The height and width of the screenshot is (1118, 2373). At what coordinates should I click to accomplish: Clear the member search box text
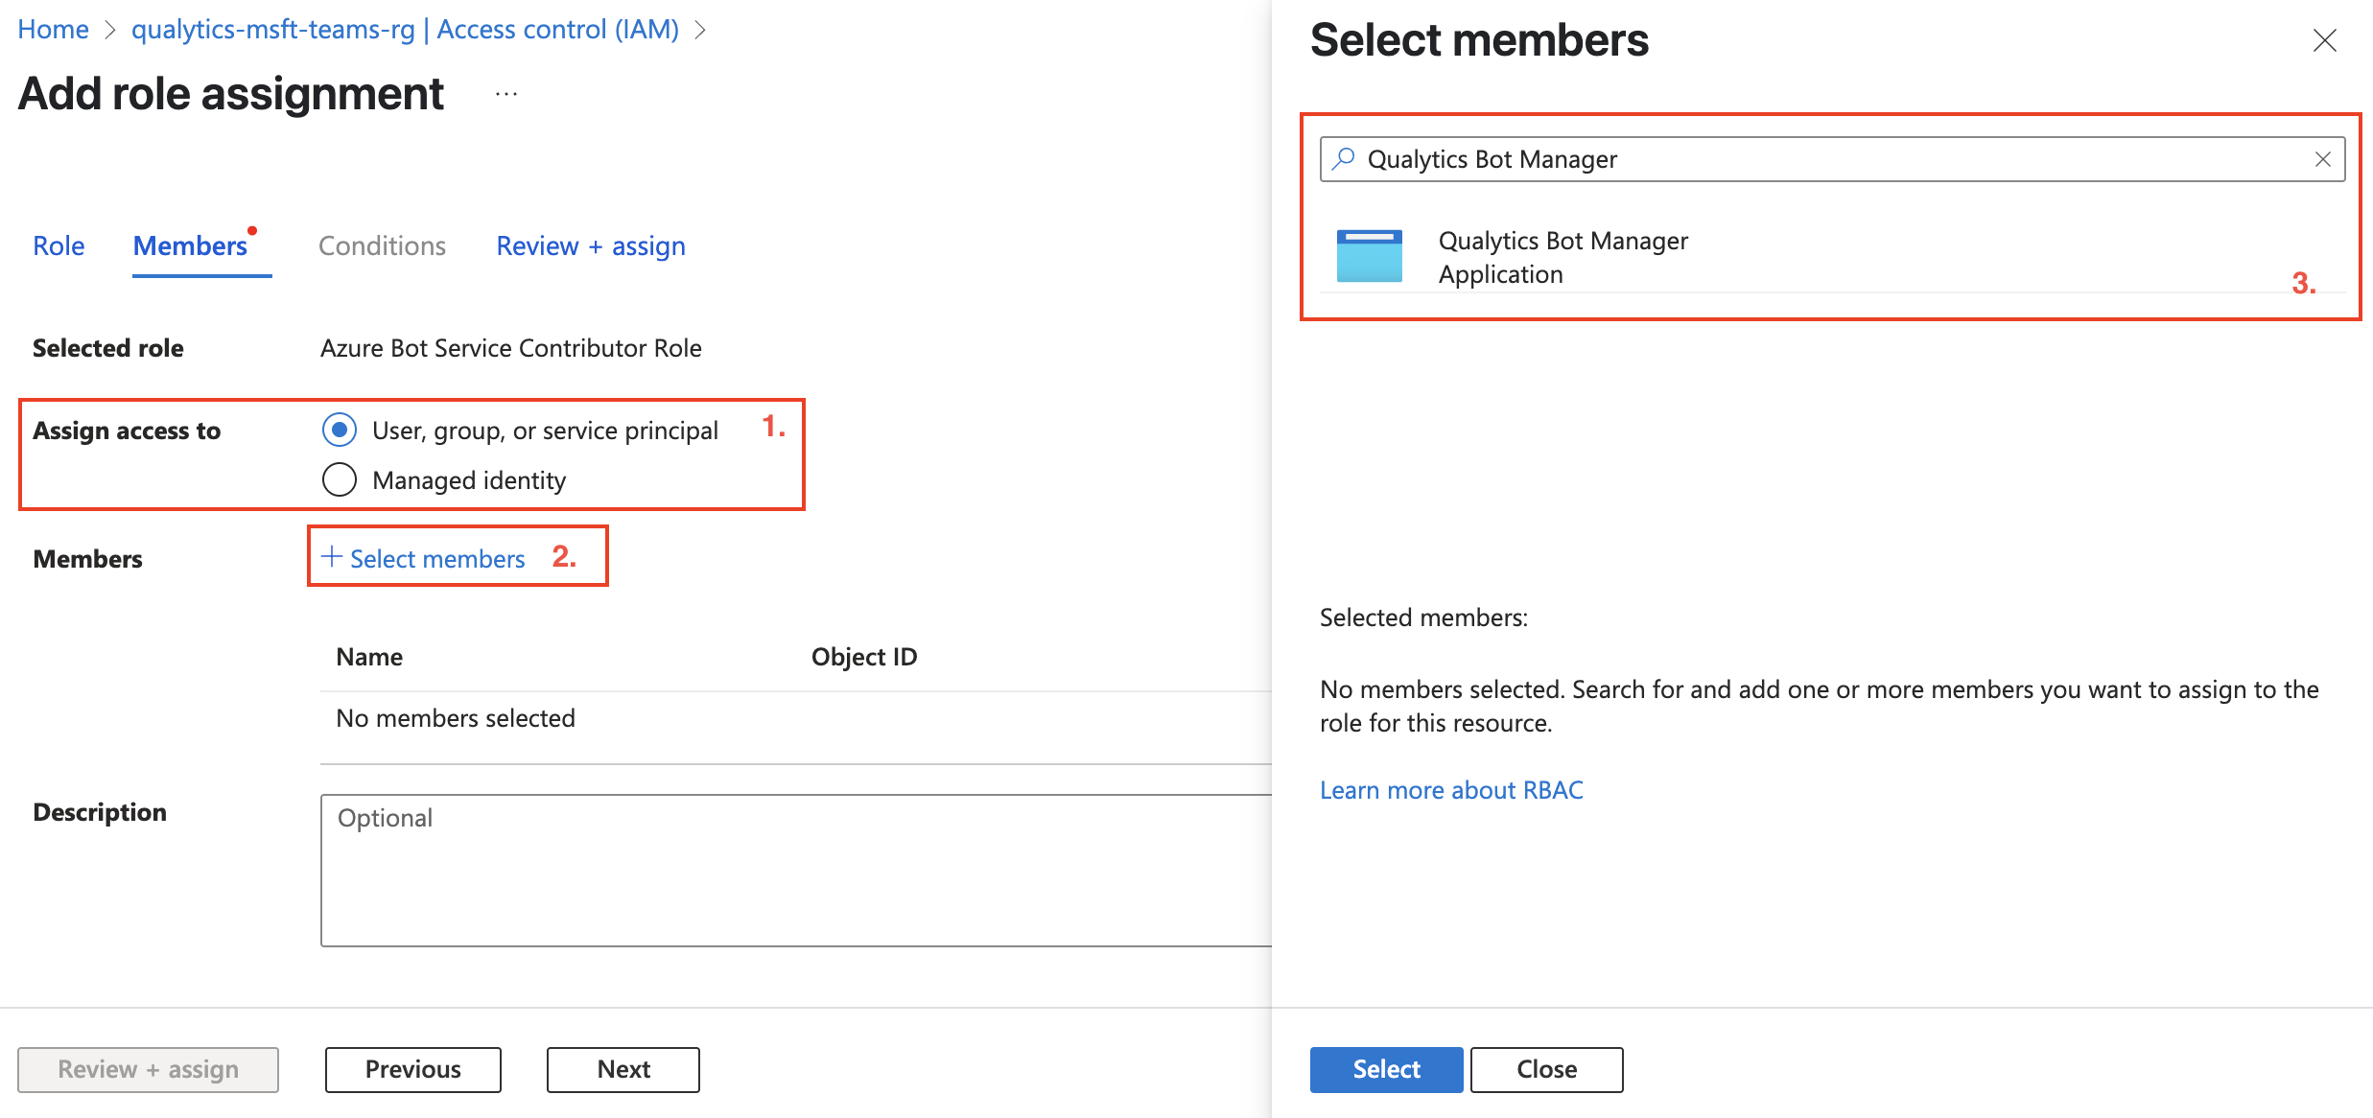(2322, 159)
